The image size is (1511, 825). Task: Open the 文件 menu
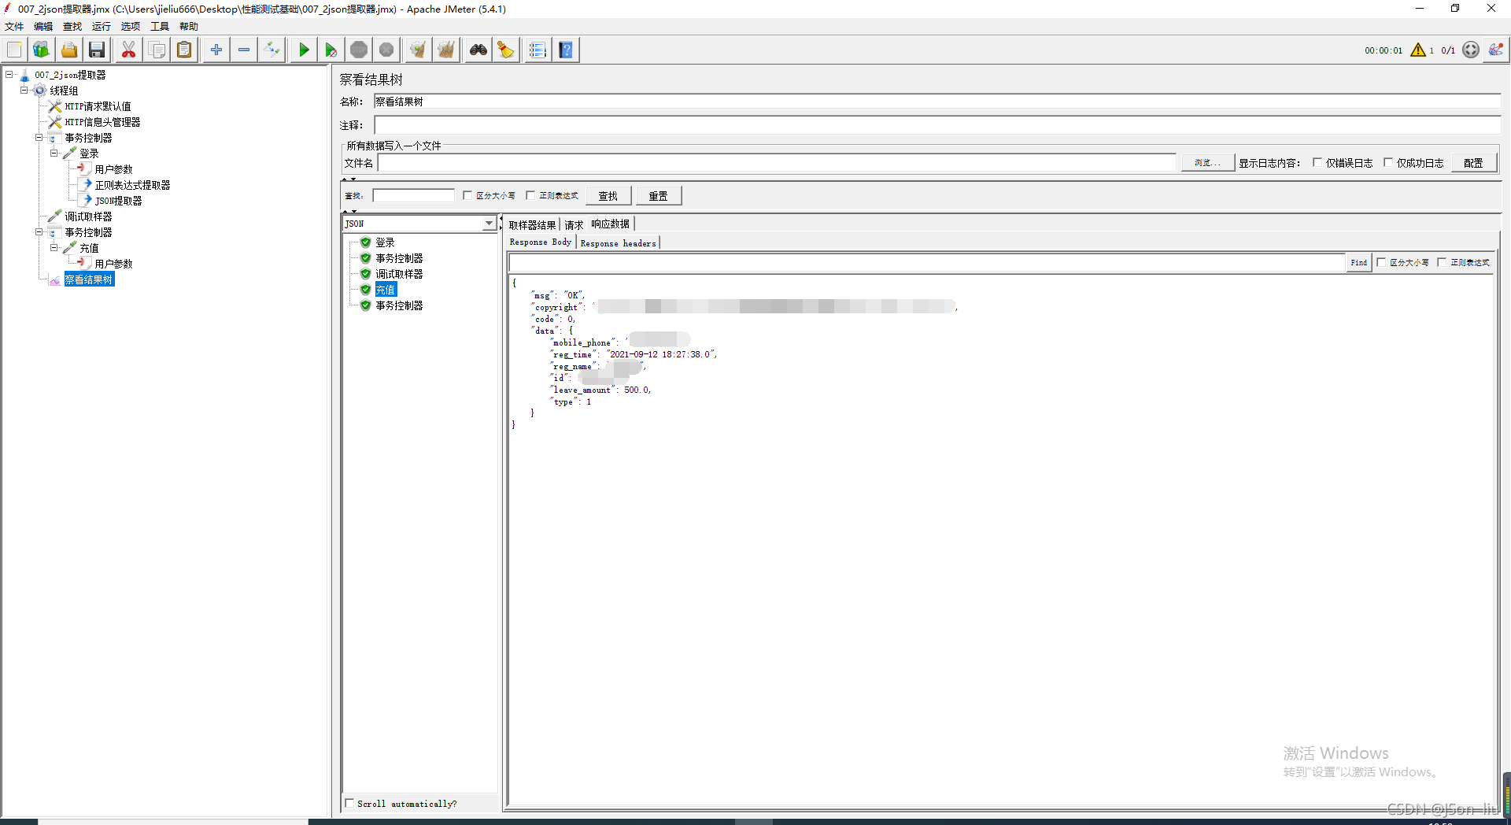coord(14,26)
